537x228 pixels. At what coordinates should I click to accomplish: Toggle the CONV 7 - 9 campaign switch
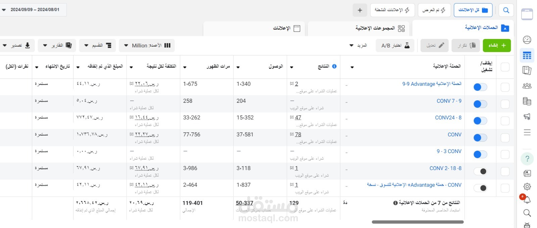(480, 104)
